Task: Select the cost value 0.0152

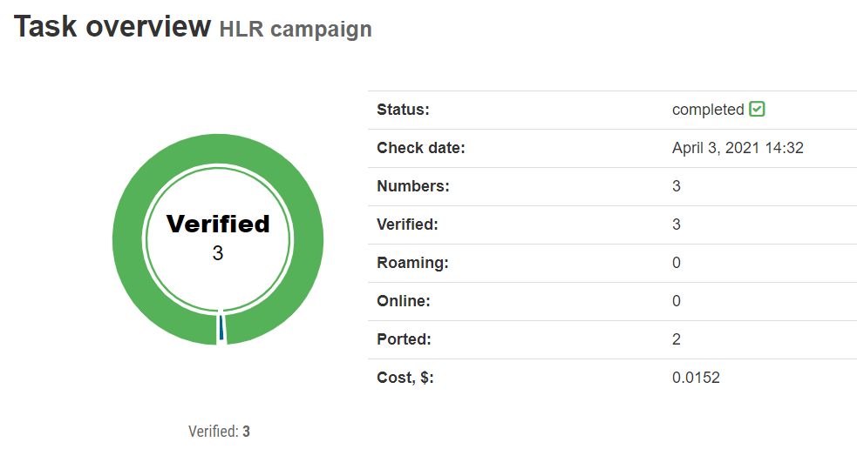Action: 696,378
